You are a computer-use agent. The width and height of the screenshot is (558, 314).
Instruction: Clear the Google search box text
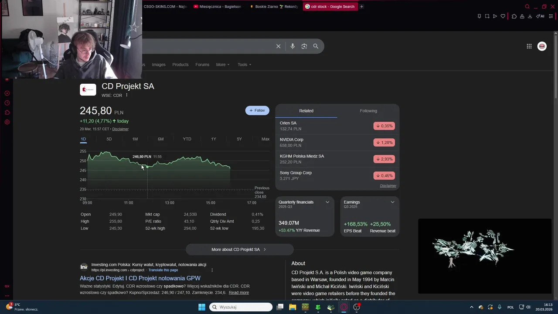pyautogui.click(x=278, y=46)
